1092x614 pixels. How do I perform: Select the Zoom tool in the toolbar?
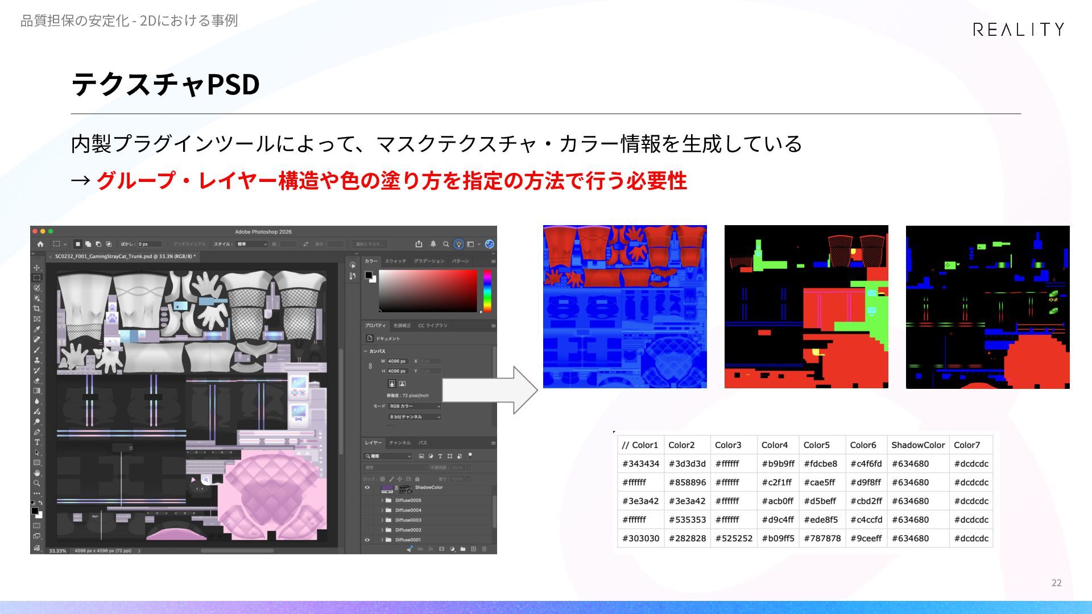(x=37, y=483)
